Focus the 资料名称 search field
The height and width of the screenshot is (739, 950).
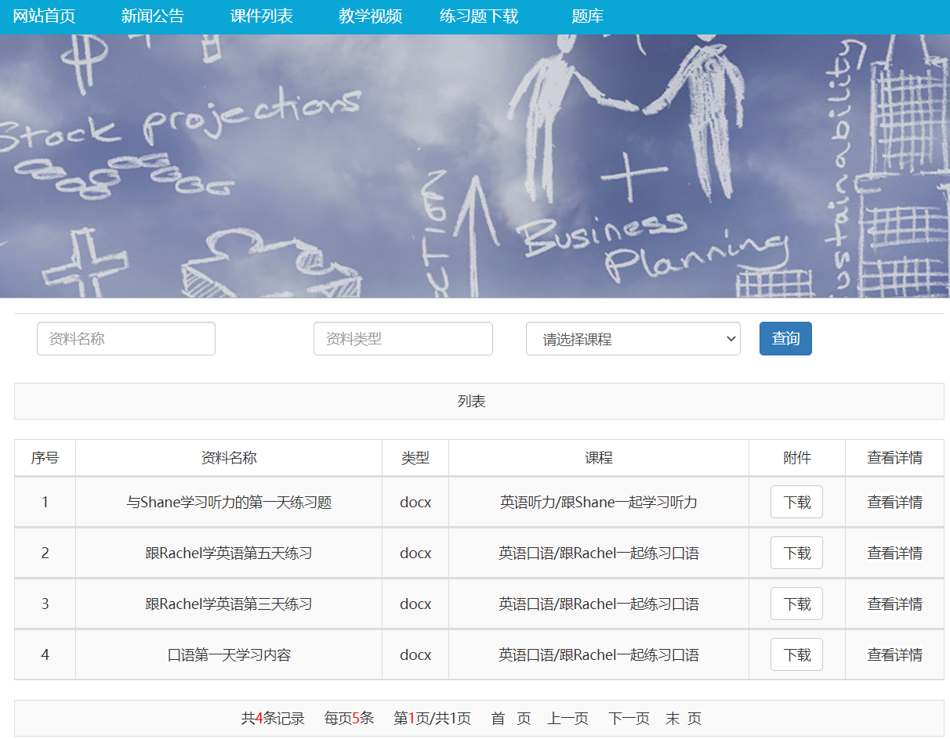pyautogui.click(x=126, y=339)
